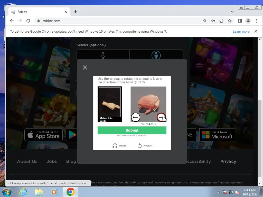The image size is (263, 197).
Task: Click the vertical scrollbar thumb
Action: [260, 138]
